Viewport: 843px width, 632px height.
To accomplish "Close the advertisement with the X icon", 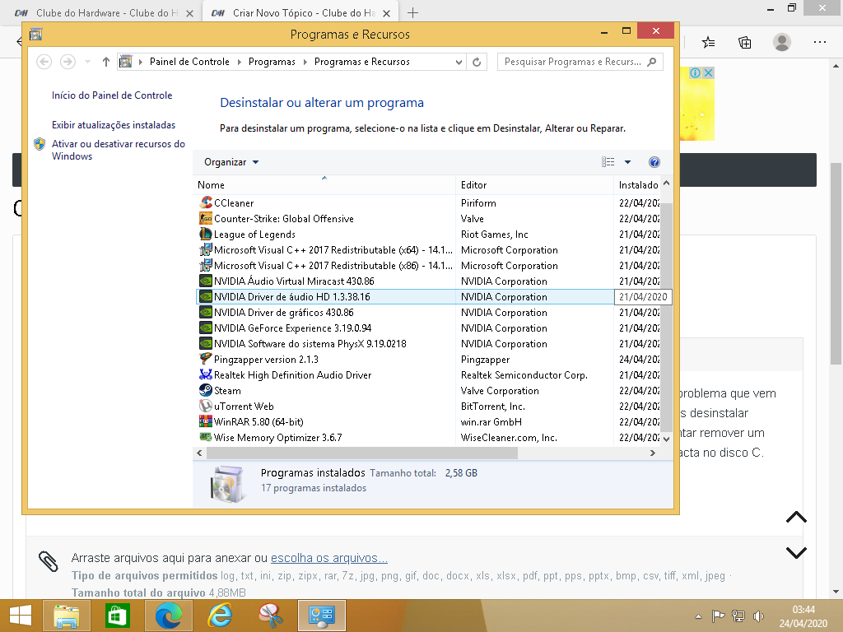I will click(709, 72).
